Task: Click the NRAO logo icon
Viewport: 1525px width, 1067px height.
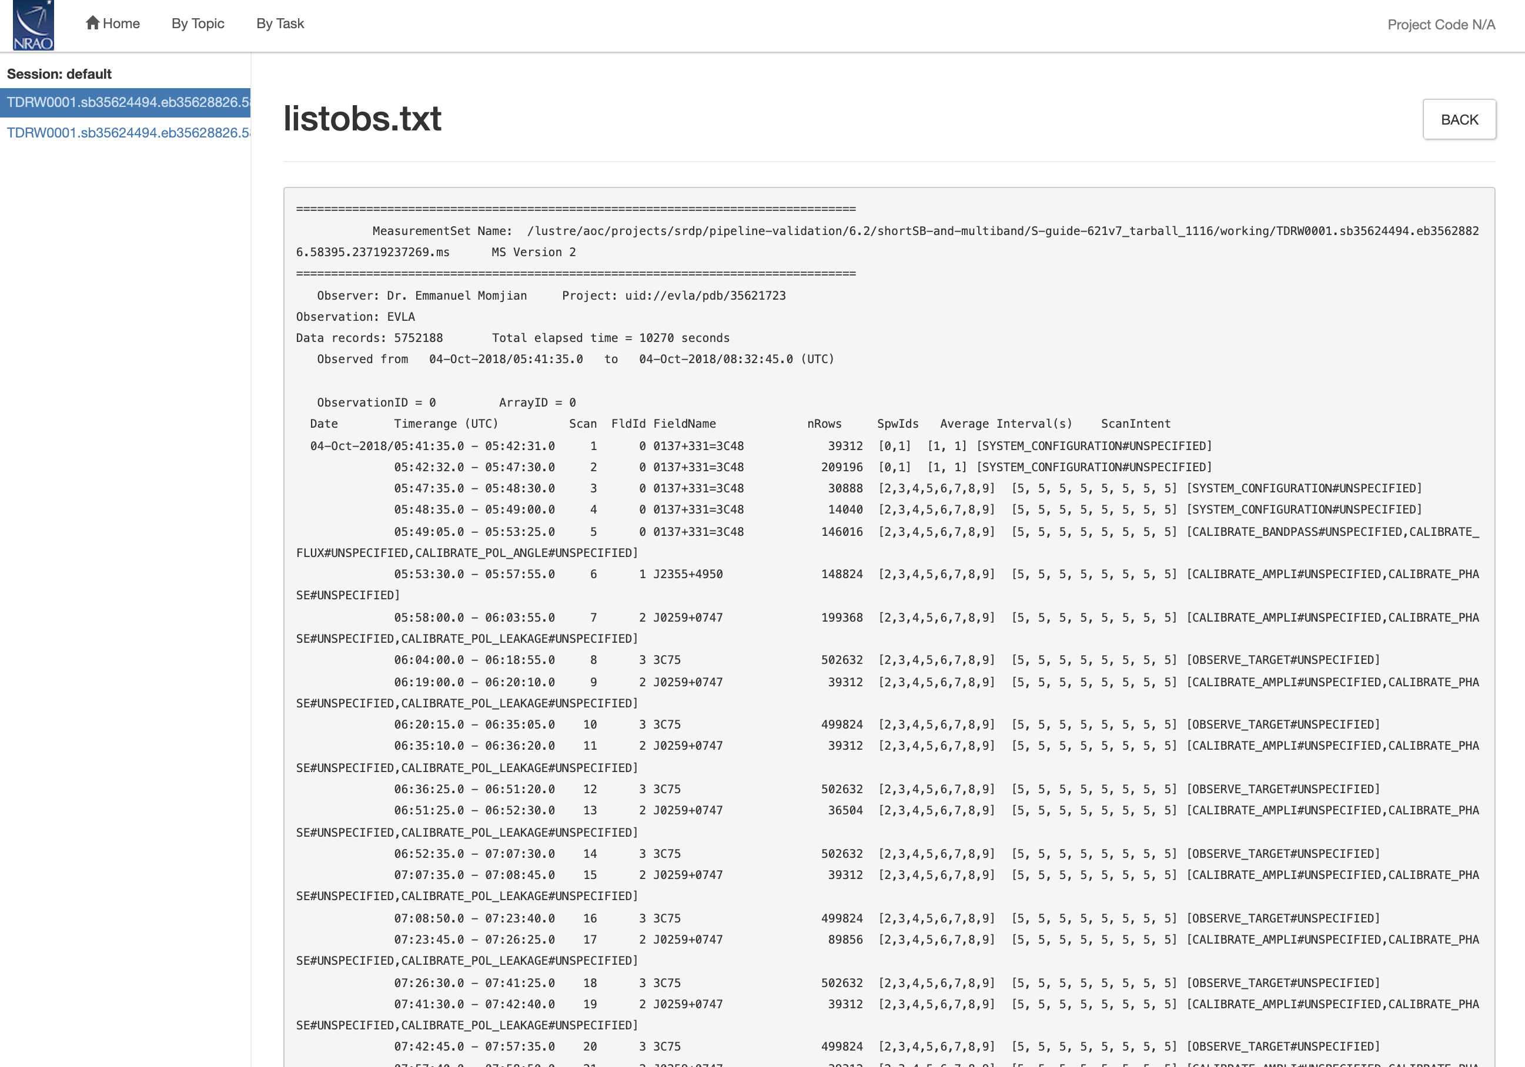Action: click(x=33, y=25)
